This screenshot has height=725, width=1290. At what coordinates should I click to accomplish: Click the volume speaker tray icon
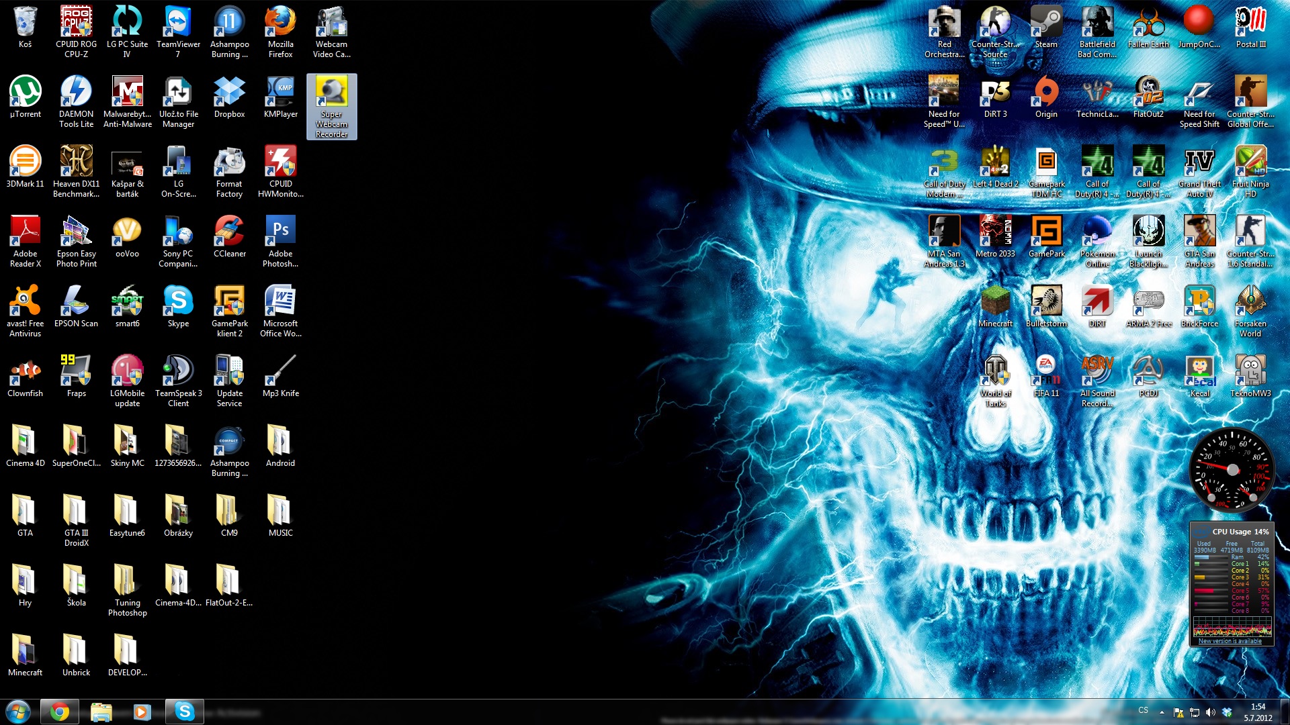point(1211,712)
